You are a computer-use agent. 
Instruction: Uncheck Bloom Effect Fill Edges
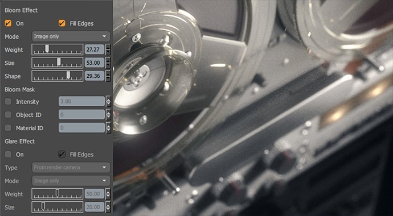[x=62, y=23]
